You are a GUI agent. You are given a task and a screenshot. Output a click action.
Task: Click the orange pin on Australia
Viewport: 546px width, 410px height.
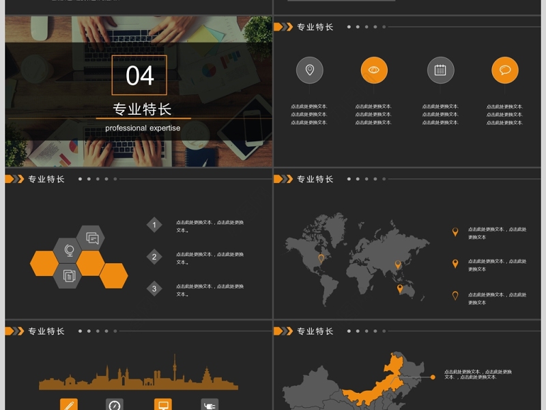[400, 289]
